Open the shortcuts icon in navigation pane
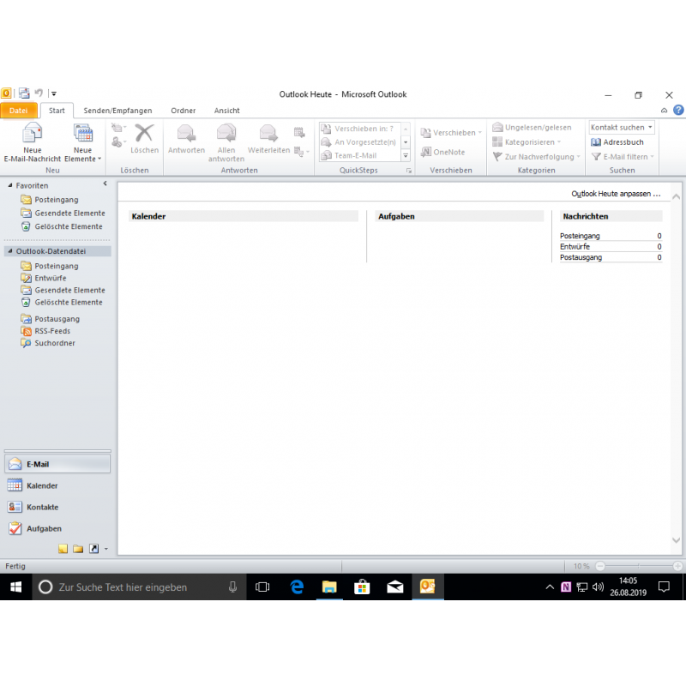This screenshot has height=686, width=686. click(x=93, y=549)
